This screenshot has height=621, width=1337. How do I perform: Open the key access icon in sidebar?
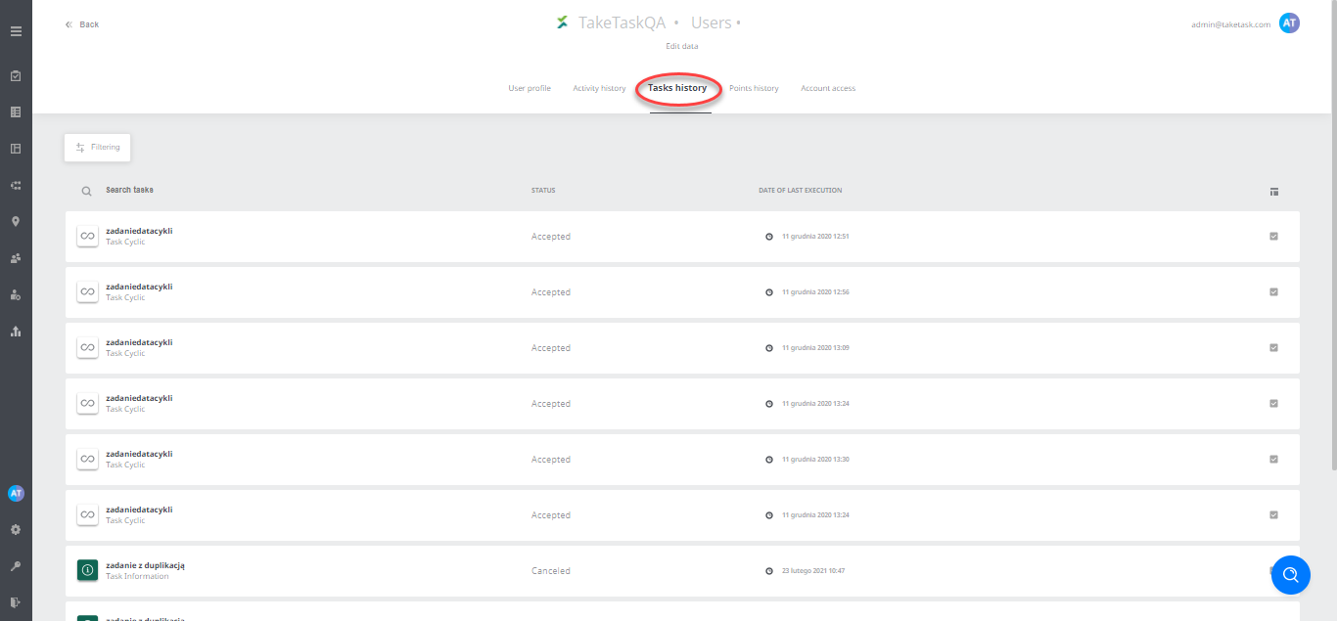click(16, 566)
